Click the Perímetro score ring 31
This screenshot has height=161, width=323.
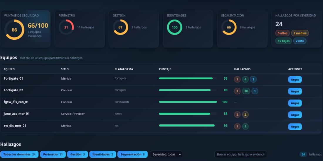pyautogui.click(x=66, y=27)
